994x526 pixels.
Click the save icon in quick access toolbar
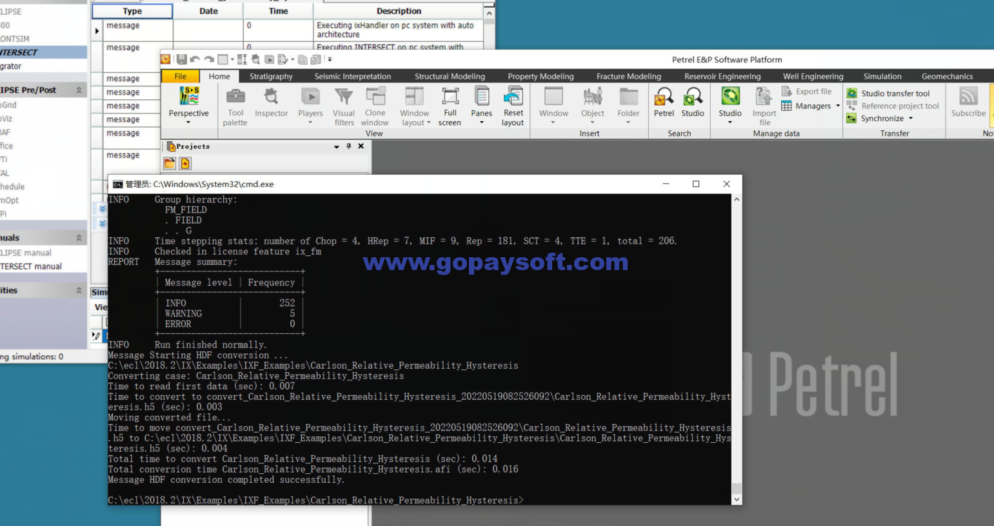point(181,59)
